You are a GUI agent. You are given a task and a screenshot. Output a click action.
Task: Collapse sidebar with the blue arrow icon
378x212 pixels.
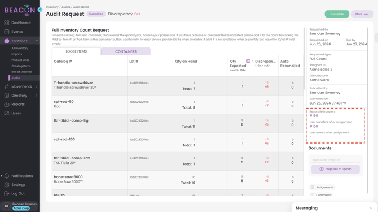point(40,10)
